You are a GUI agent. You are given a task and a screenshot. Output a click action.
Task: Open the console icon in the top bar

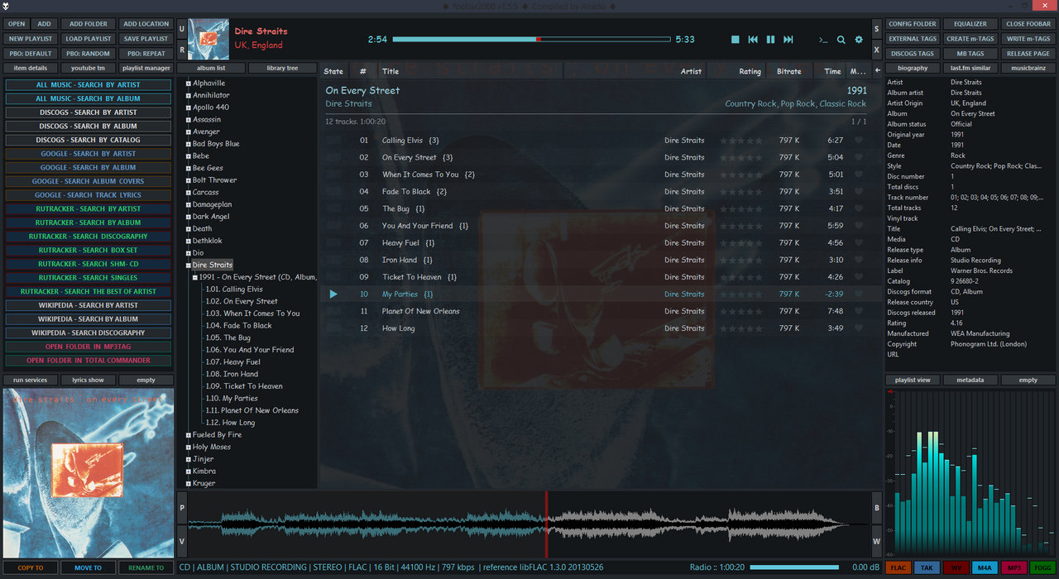pos(823,40)
